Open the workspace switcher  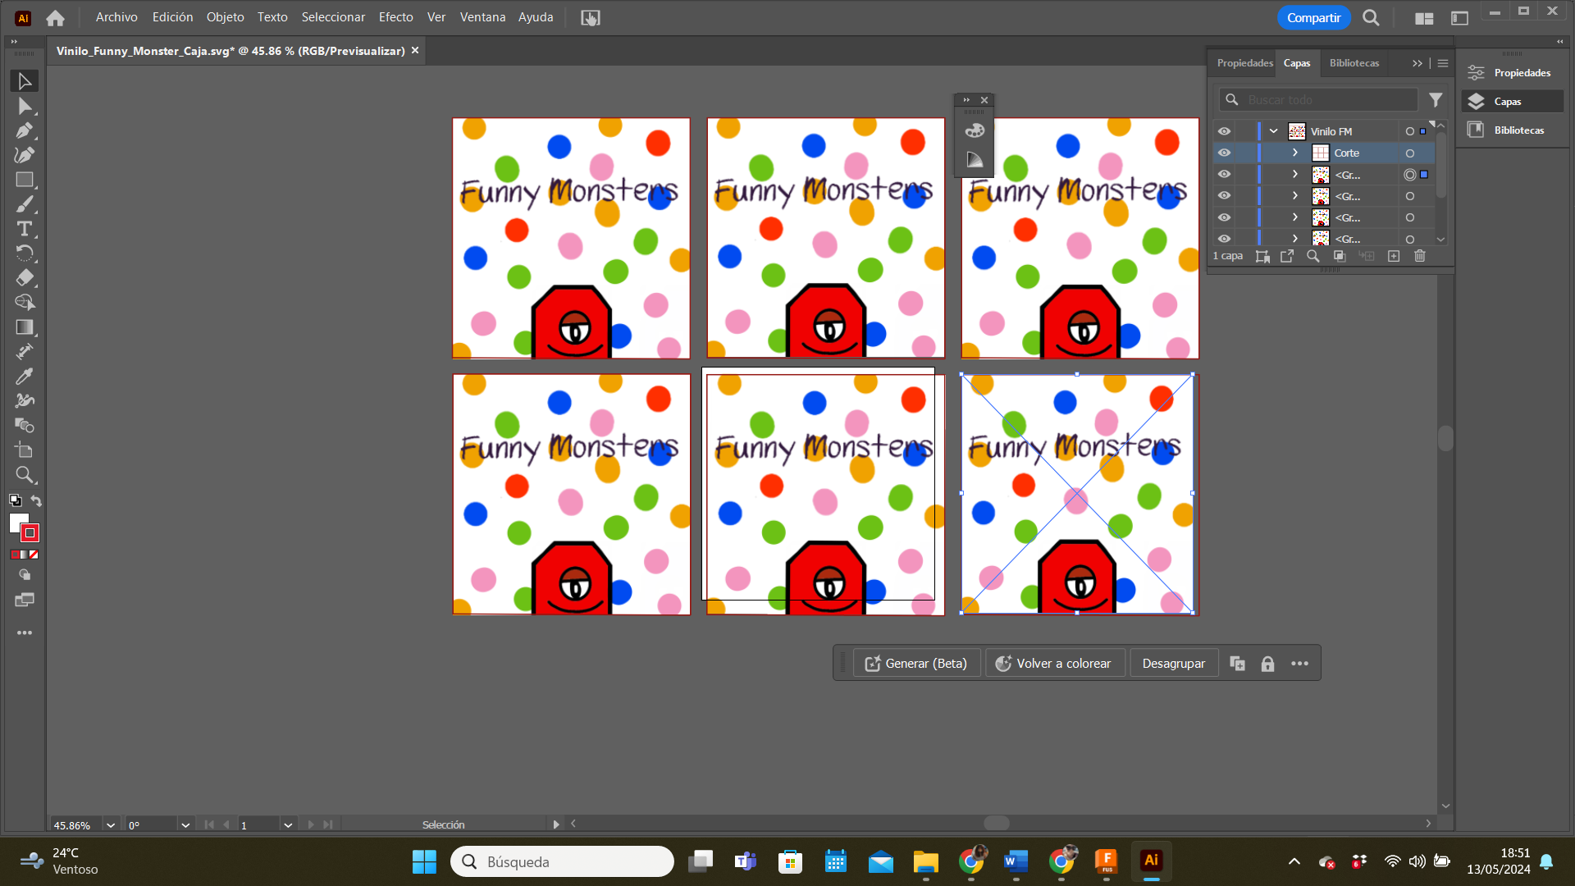[1459, 18]
